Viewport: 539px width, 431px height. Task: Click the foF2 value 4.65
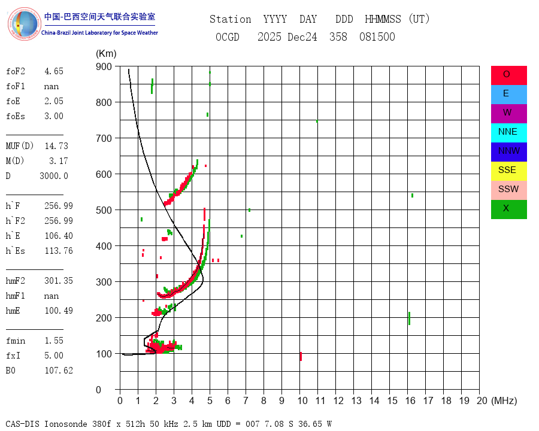[54, 71]
